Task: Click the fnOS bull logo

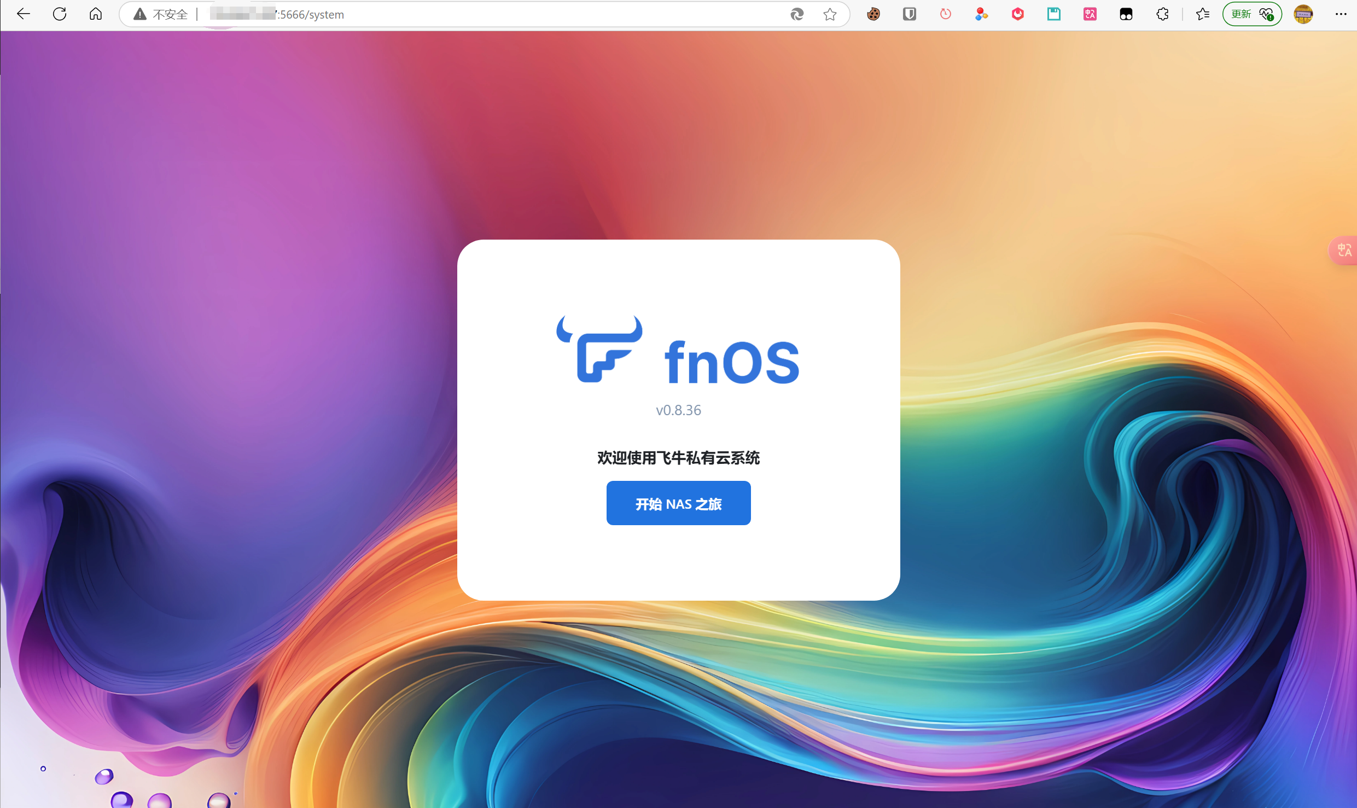Action: (x=599, y=349)
